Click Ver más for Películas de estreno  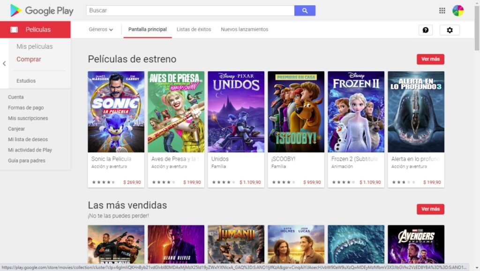click(x=430, y=59)
